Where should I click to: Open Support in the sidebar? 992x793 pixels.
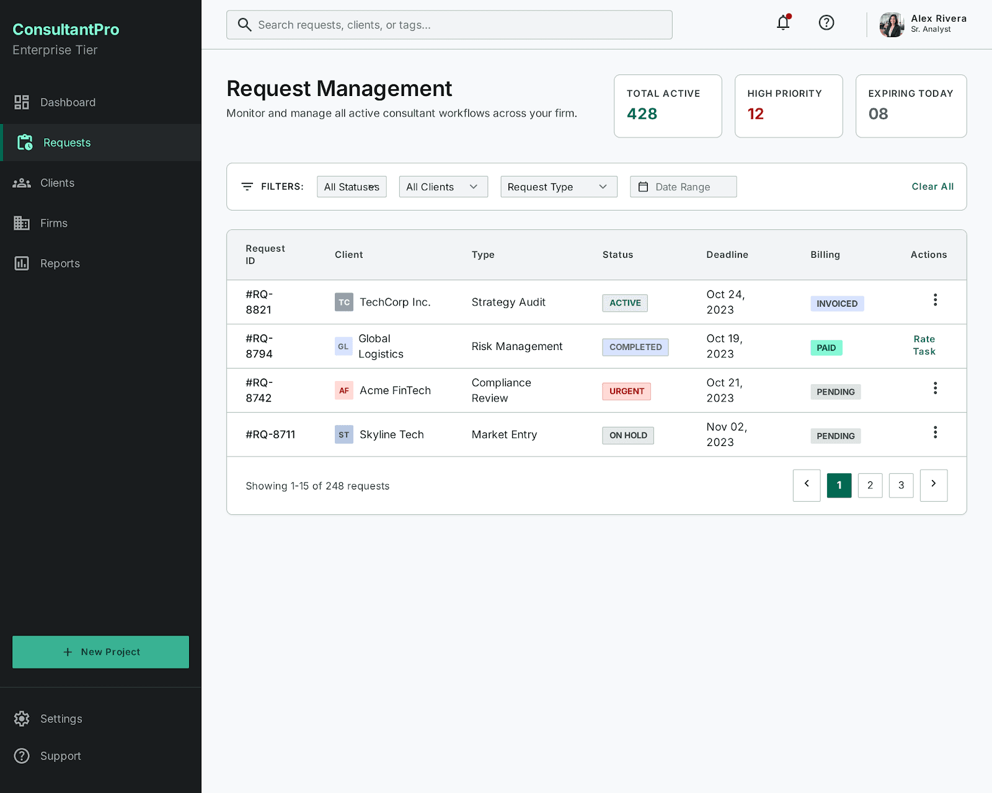100,756
